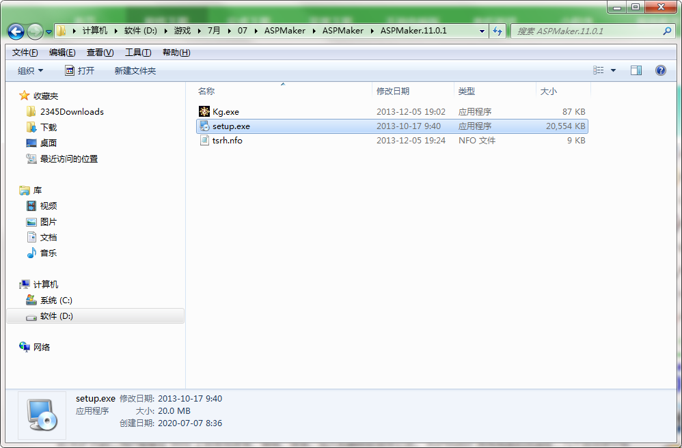682x448 pixels.
Task: Click the tsrh.nfo file icon
Action: click(204, 140)
